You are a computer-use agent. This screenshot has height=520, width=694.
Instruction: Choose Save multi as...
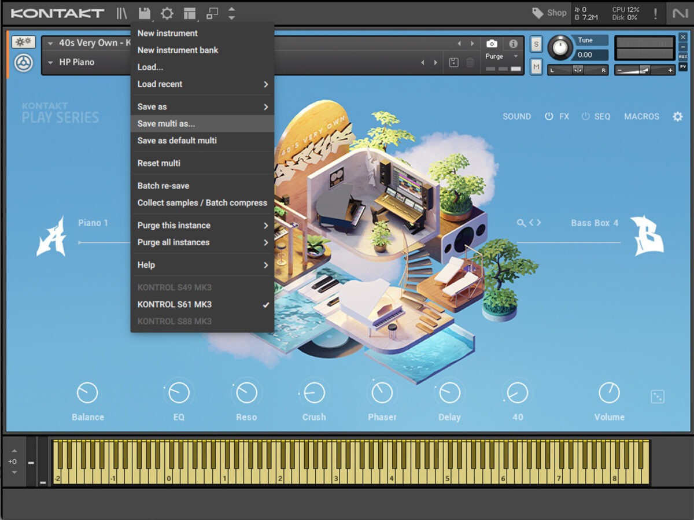(x=202, y=124)
